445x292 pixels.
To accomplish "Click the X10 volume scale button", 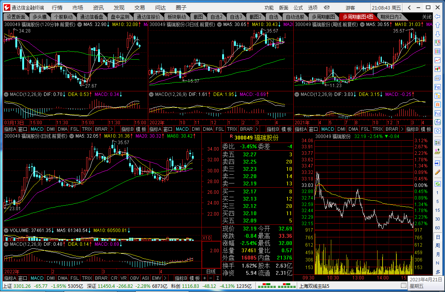I will click(x=207, y=238).
